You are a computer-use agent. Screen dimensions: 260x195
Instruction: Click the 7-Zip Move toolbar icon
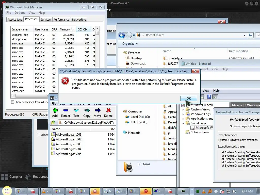pyautogui.click(x=98, y=110)
